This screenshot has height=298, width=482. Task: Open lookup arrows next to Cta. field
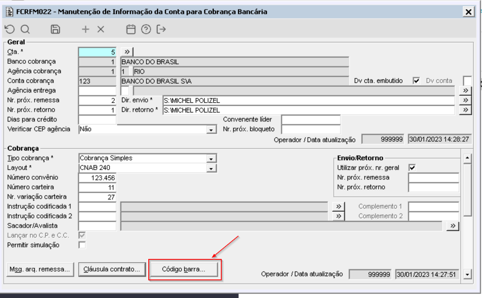[x=127, y=52]
